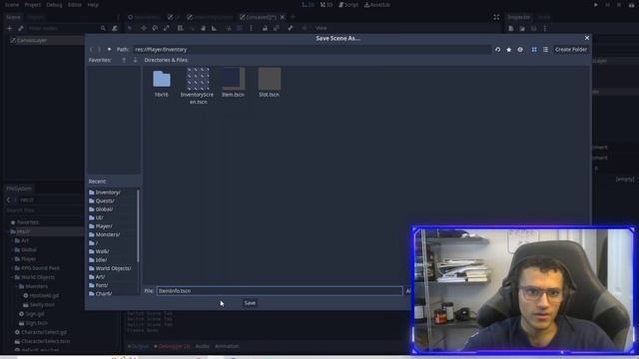Close the unsaved scene tab
639x359 pixels.
pyautogui.click(x=283, y=17)
